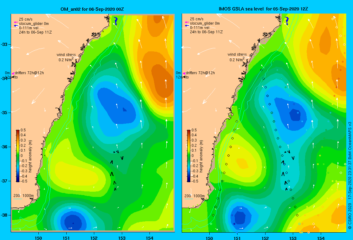This screenshot has width=353, height=240.
Task: Click 'wind stress' label in left map
Action: pos(66,55)
